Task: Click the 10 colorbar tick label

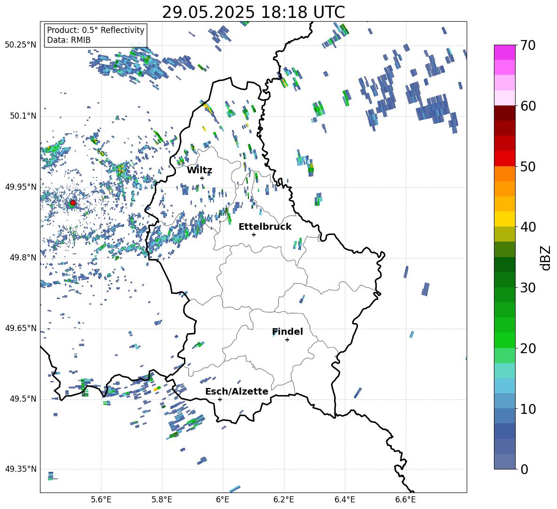Action: point(528,409)
